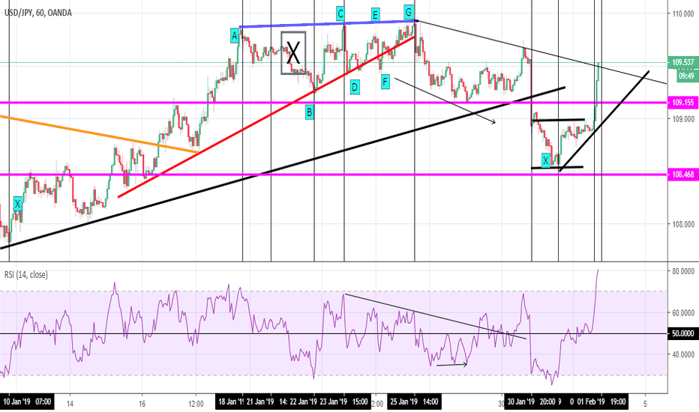Viewport: 699px width, 412px height.
Task: Select the cyan F marker label
Action: pyautogui.click(x=385, y=82)
